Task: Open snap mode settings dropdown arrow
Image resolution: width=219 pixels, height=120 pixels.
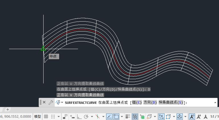Action: 59,116
